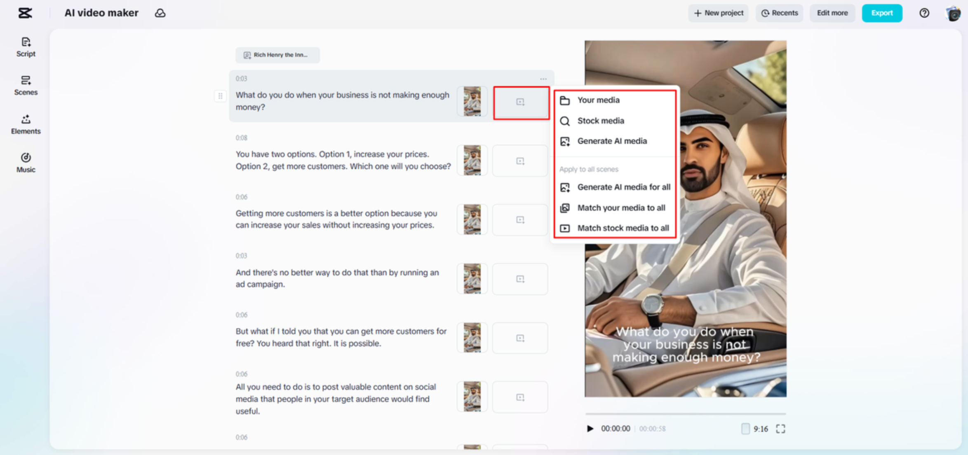
Task: Play the video preview
Action: coord(590,429)
